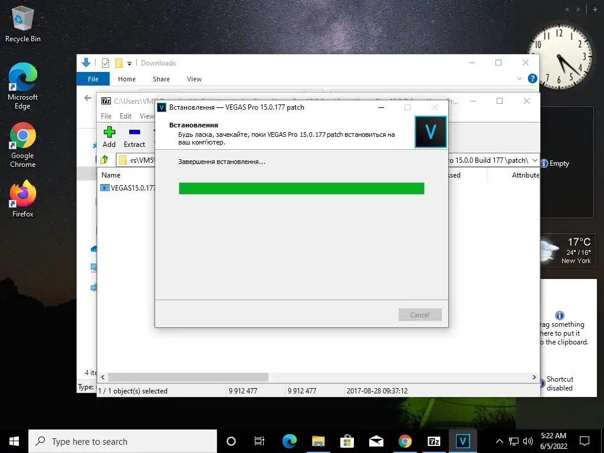The height and width of the screenshot is (453, 604).
Task: Show hidden system tray icons
Action: [x=499, y=441]
